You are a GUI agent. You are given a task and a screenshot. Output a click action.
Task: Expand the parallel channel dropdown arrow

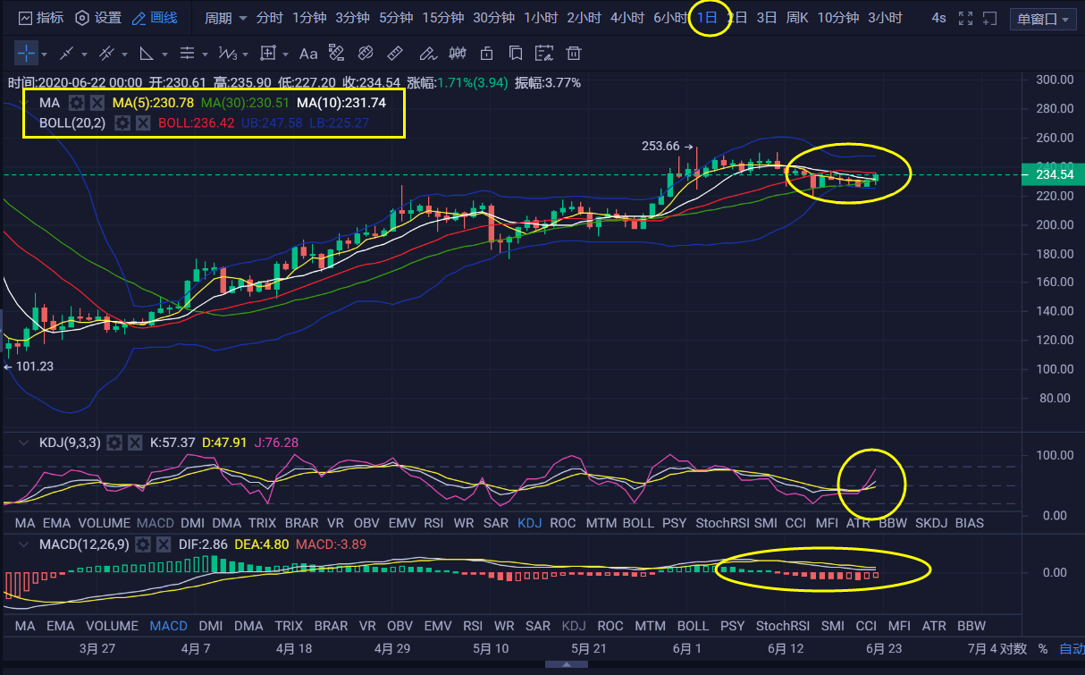(x=125, y=55)
